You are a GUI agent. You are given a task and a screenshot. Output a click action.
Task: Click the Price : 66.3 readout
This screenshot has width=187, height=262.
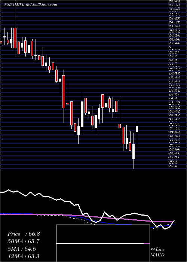pos(24,234)
